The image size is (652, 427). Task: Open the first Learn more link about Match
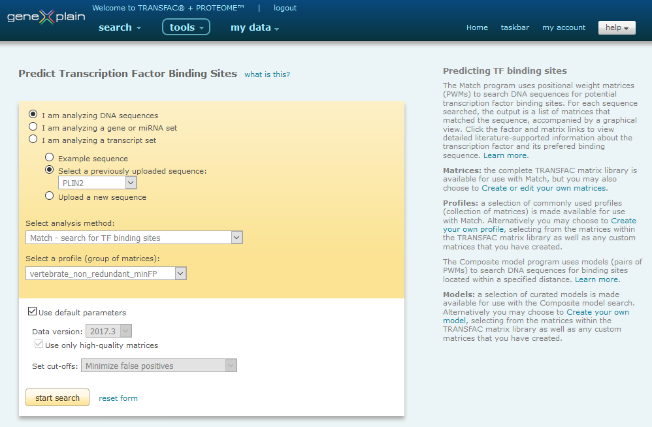[x=505, y=155]
